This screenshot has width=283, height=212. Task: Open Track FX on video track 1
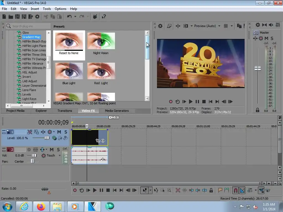point(43,132)
